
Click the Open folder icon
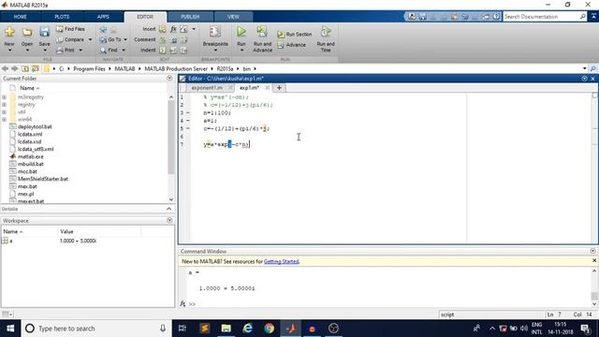pos(27,32)
